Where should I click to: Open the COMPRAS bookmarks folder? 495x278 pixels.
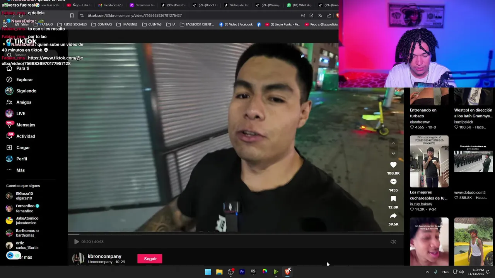tap(102, 24)
